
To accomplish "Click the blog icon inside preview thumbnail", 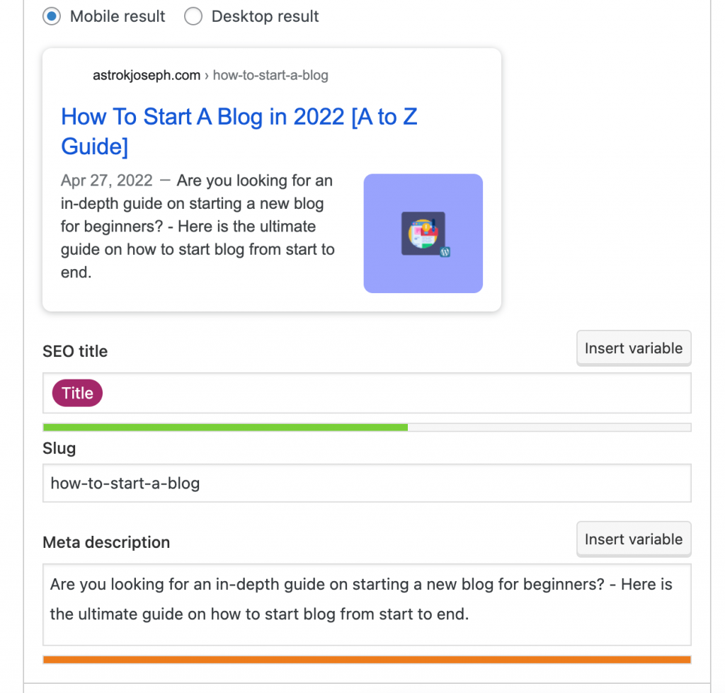I will (423, 233).
